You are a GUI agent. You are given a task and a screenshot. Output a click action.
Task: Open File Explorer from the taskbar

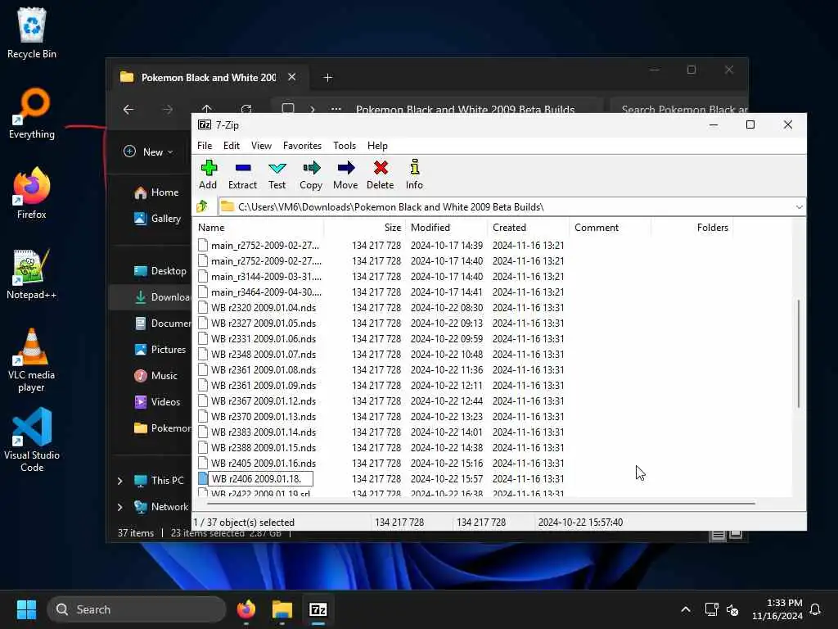coord(282,609)
